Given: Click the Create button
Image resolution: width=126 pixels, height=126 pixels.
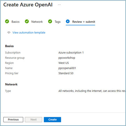Looking at the screenshot, I should 52,119.
